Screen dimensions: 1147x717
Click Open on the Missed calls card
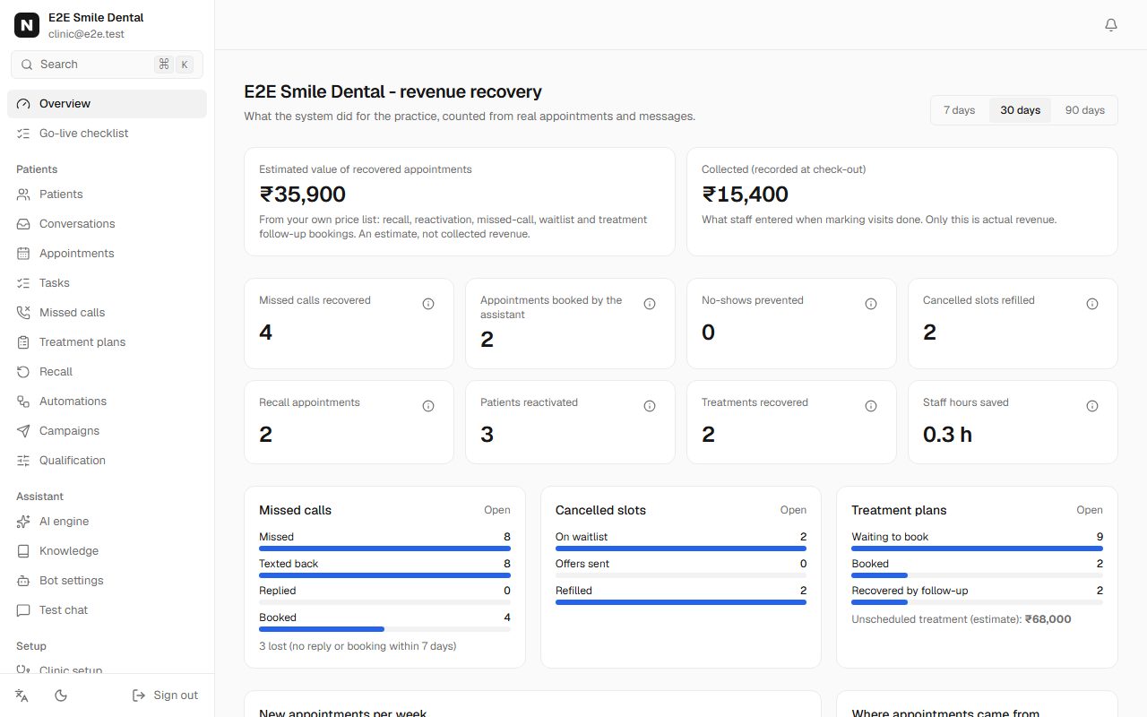[x=497, y=510]
